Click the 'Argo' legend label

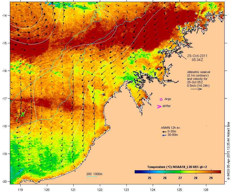coord(168,99)
